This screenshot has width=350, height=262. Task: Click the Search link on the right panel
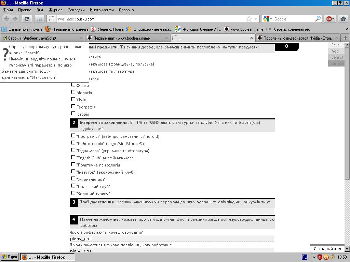337,57
